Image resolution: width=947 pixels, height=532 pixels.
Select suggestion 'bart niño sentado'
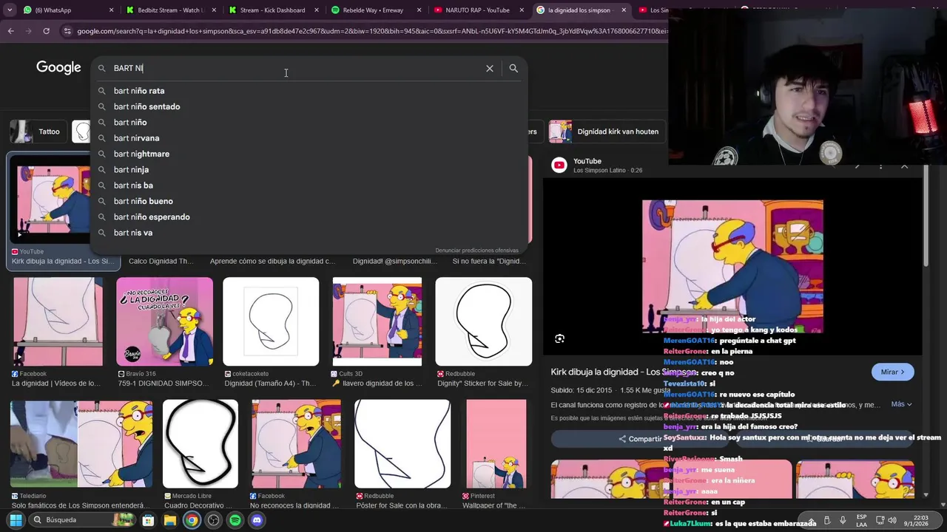tap(309, 106)
